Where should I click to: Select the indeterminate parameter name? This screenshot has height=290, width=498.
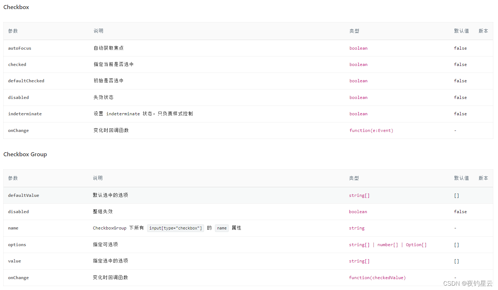click(x=25, y=113)
